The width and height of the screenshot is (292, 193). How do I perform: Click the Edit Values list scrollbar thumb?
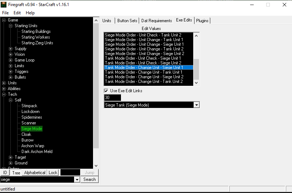click(x=196, y=69)
